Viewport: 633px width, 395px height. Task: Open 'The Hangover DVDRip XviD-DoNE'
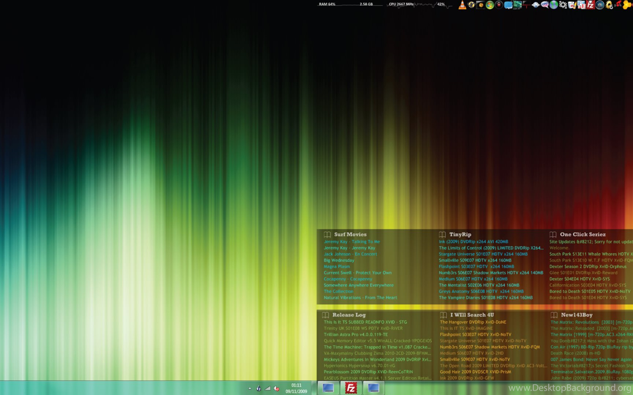click(473, 322)
